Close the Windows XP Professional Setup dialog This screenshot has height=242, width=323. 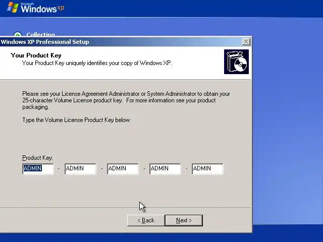click(x=246, y=42)
